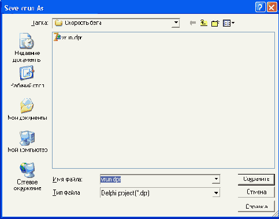
Task: Go to Рабочий стол location
Action: pyautogui.click(x=27, y=77)
